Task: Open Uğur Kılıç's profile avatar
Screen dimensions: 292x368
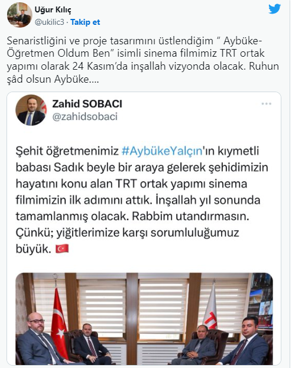Action: [x=20, y=15]
